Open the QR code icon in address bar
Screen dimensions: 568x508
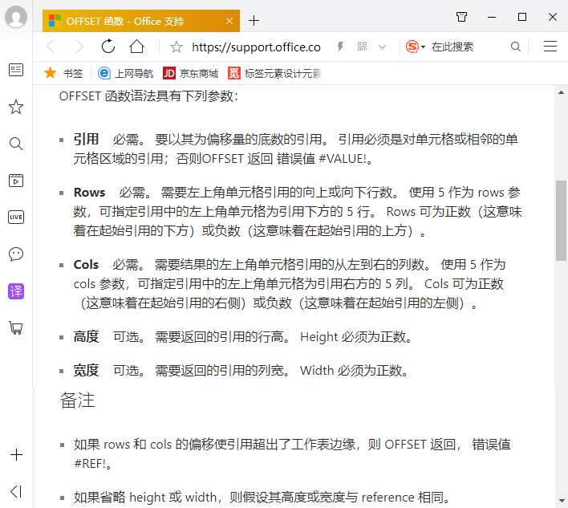[x=362, y=47]
